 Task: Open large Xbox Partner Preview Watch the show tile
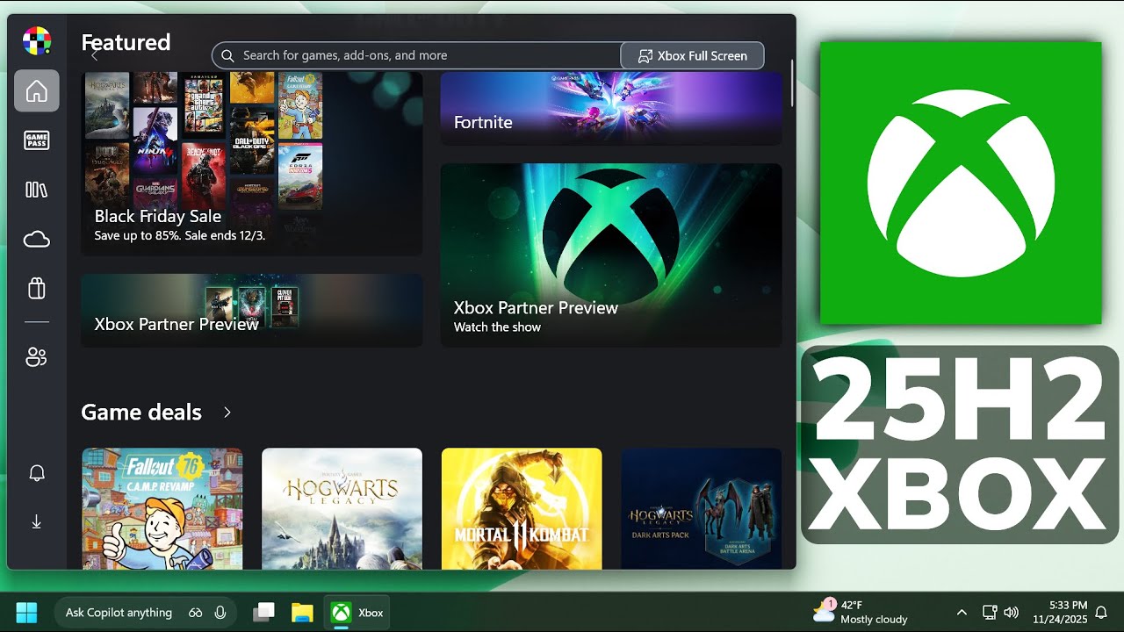(x=611, y=255)
